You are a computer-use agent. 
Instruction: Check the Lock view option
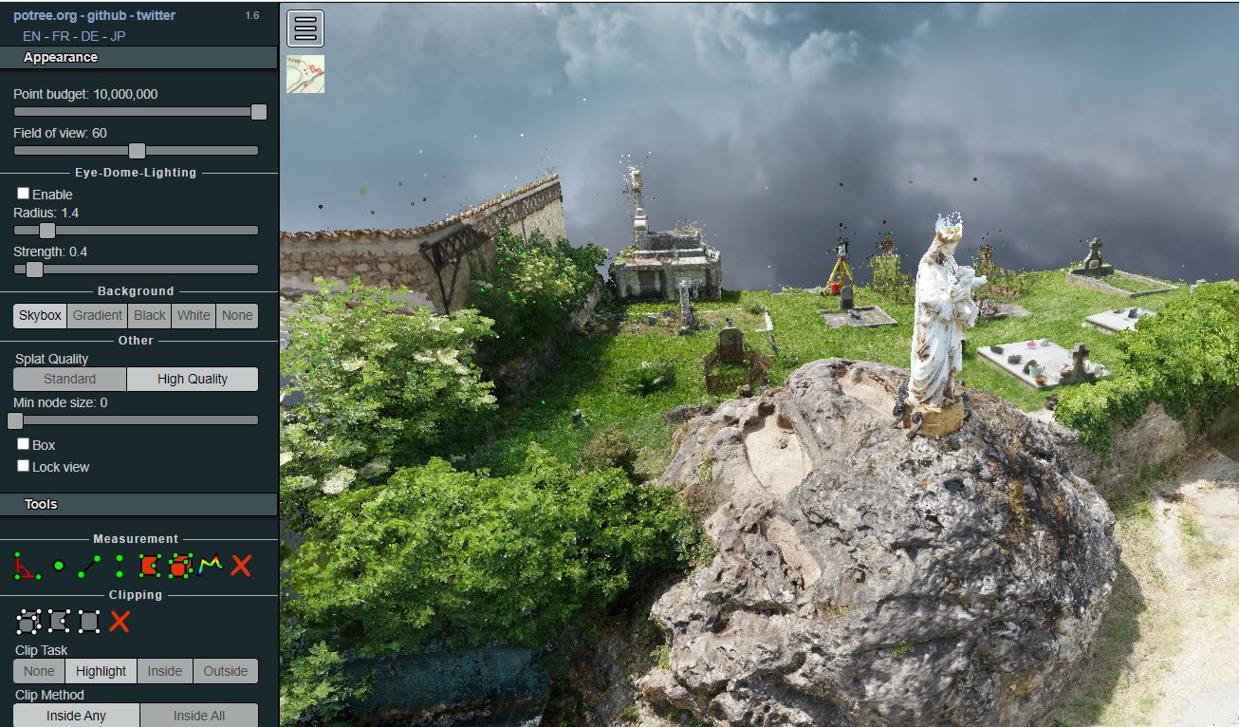24,466
